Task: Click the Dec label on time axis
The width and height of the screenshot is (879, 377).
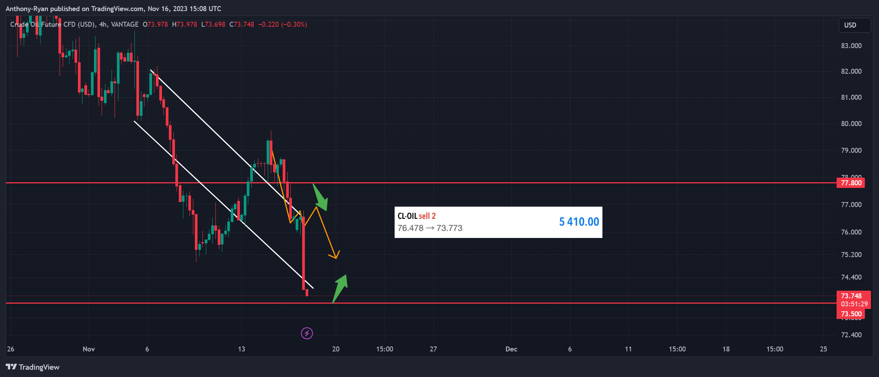Action: [x=511, y=349]
